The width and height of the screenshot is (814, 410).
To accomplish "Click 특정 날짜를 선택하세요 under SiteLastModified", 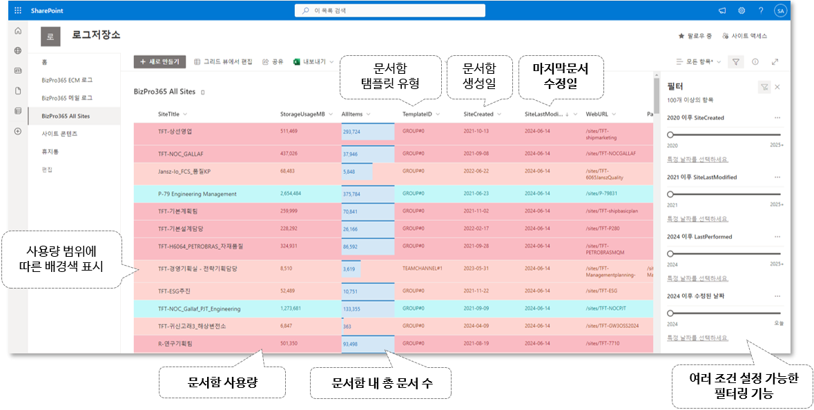I will 697,219.
